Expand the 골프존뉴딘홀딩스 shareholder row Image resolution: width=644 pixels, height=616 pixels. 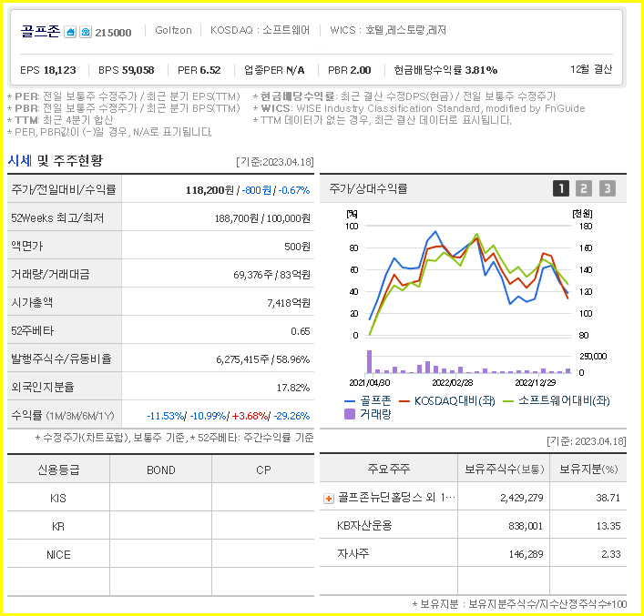coord(328,499)
